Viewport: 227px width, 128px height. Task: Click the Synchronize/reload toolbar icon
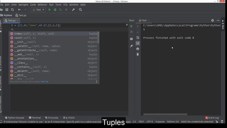(x=12, y=10)
